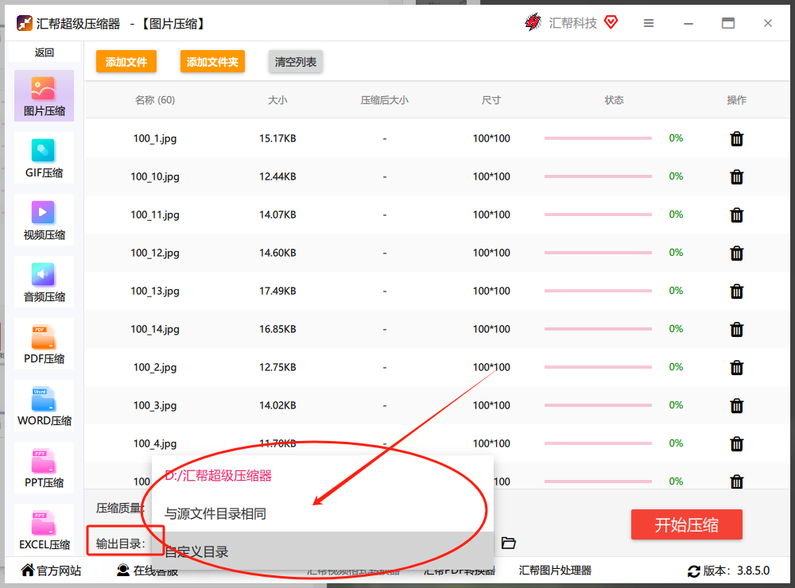Image resolution: width=795 pixels, height=588 pixels.
Task: Click the trash icon for 100_11.jpg
Action: pos(737,215)
